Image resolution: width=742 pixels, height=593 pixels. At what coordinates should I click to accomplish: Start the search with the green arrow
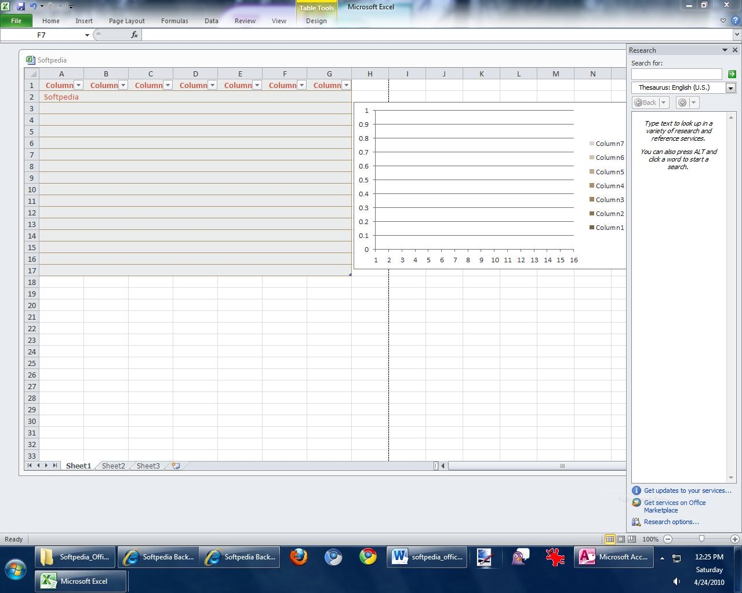point(732,74)
